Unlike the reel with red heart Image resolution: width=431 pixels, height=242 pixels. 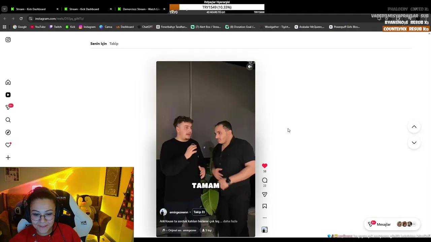point(265,166)
